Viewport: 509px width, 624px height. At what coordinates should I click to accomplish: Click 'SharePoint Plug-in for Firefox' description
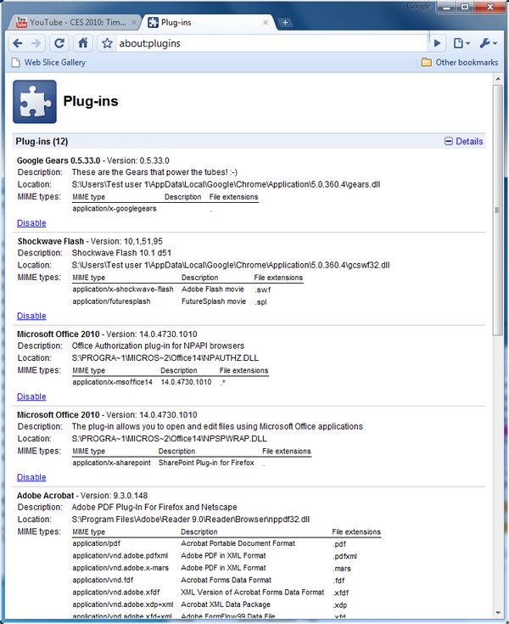[x=206, y=463]
